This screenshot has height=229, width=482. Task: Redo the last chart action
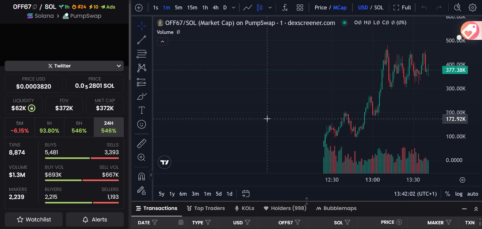pyautogui.click(x=439, y=8)
